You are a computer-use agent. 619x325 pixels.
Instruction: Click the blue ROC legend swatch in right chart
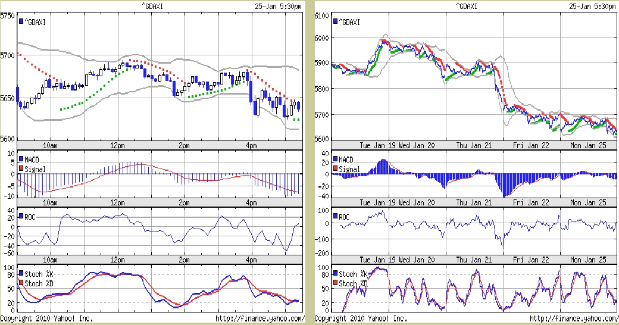point(335,217)
